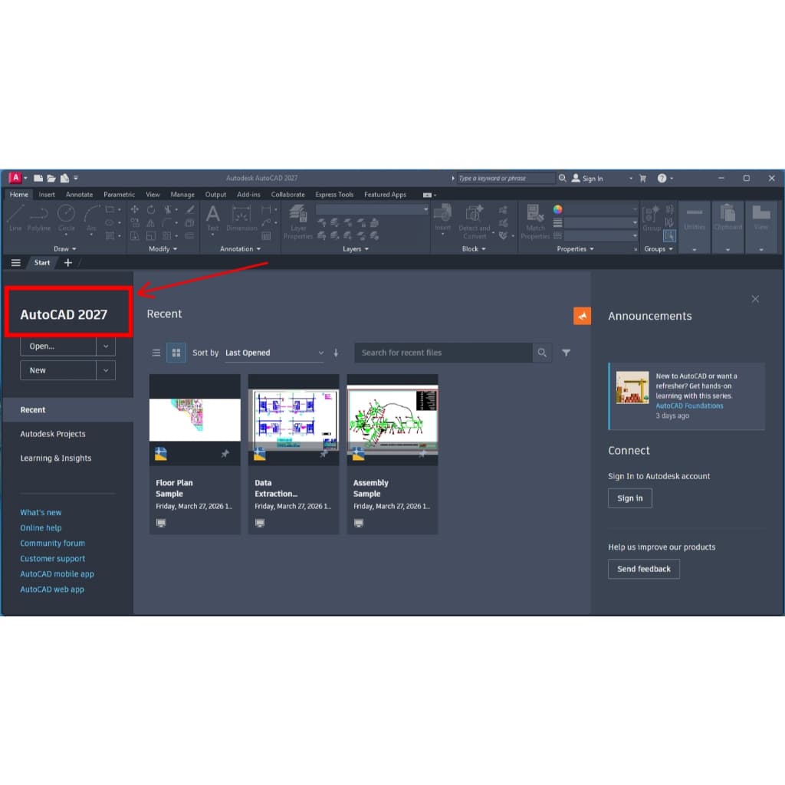Select the Dimension annotation tool
The image size is (785, 785).
pos(241,218)
